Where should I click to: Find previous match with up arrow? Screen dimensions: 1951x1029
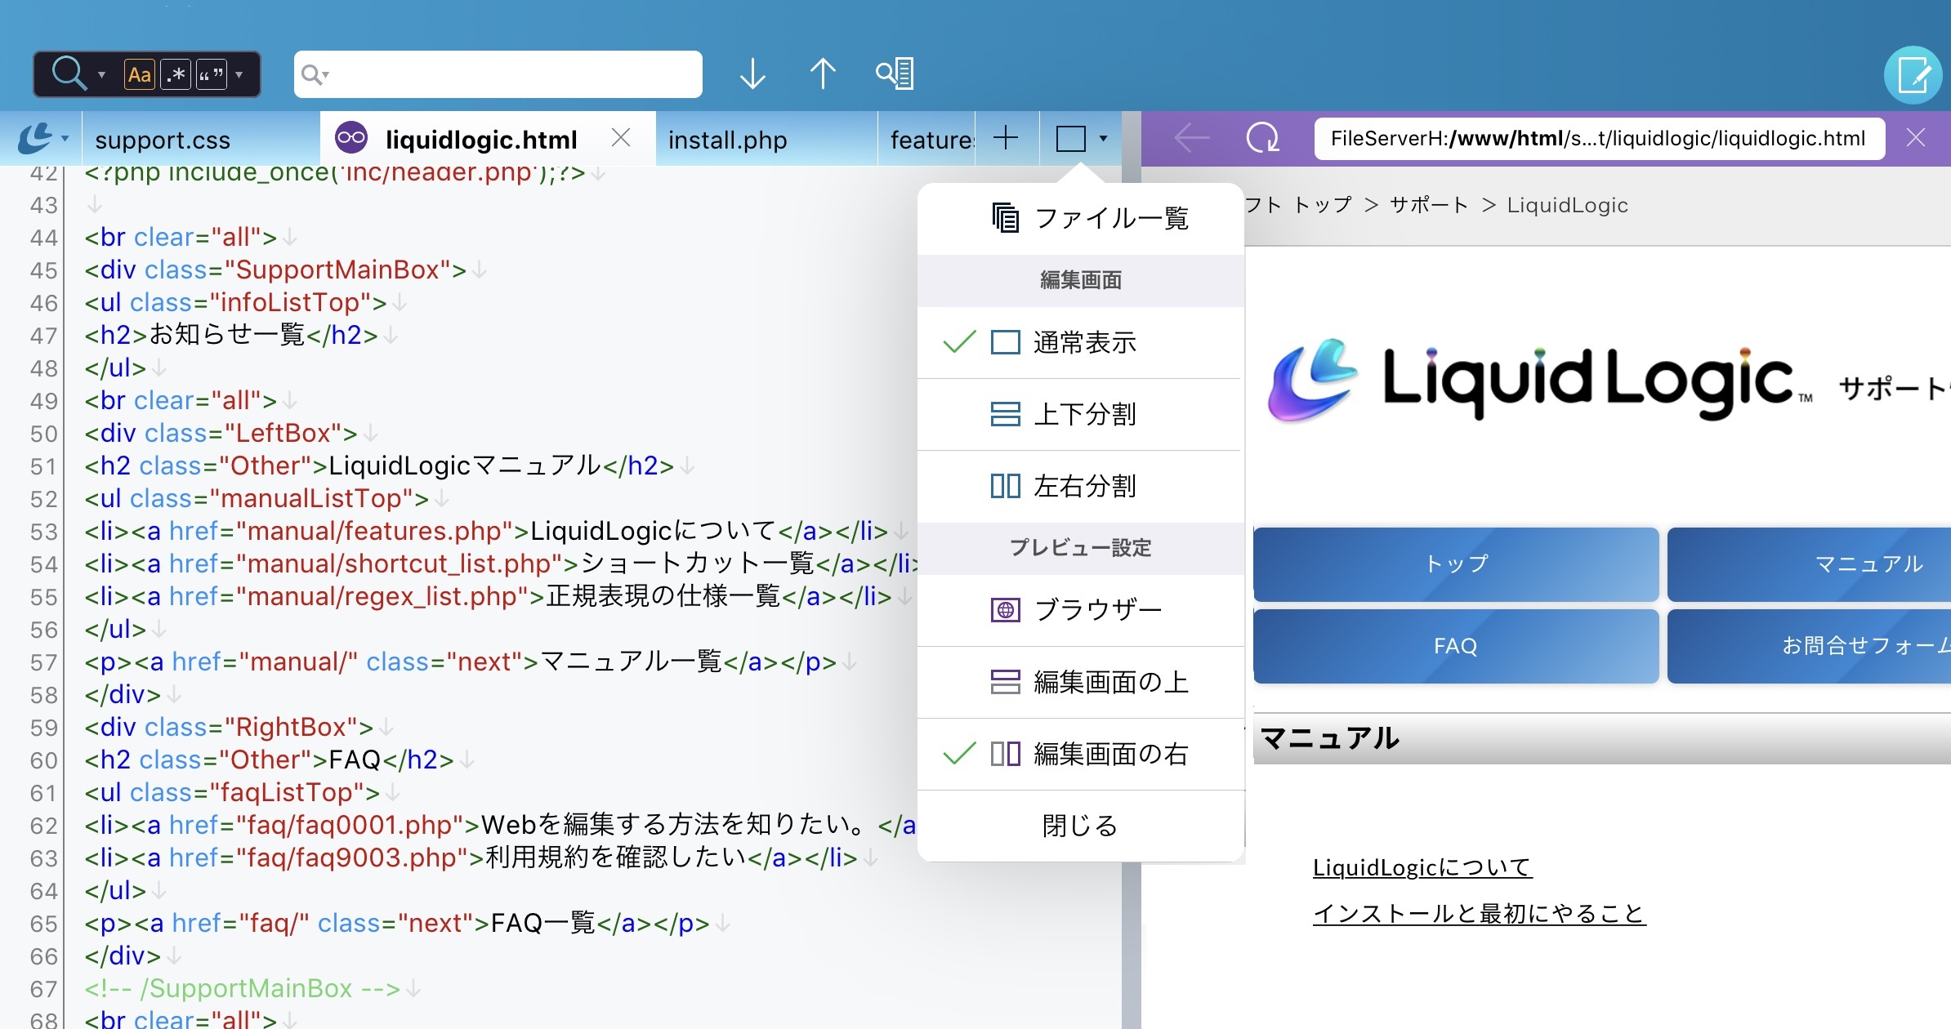pyautogui.click(x=823, y=73)
